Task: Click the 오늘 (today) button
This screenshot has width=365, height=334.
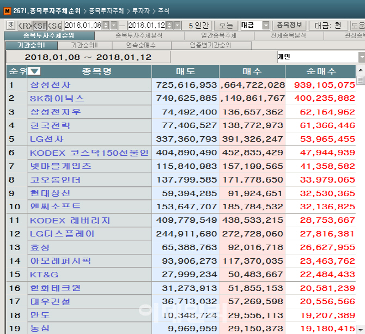Action: pos(226,26)
